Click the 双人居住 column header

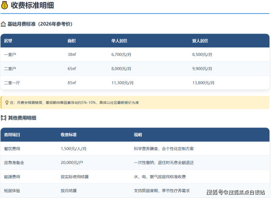(200, 41)
